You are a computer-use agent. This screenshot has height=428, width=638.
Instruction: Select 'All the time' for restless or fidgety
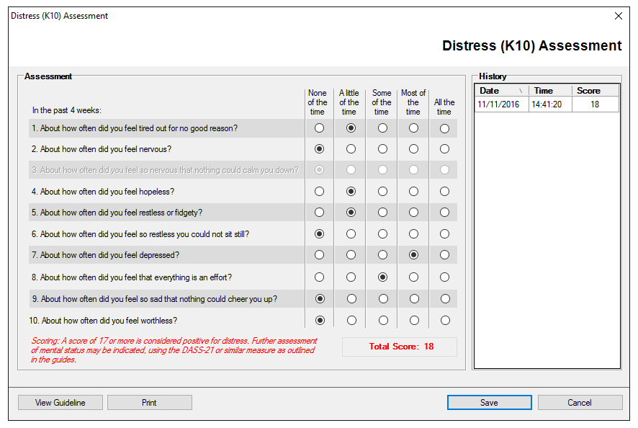(444, 213)
